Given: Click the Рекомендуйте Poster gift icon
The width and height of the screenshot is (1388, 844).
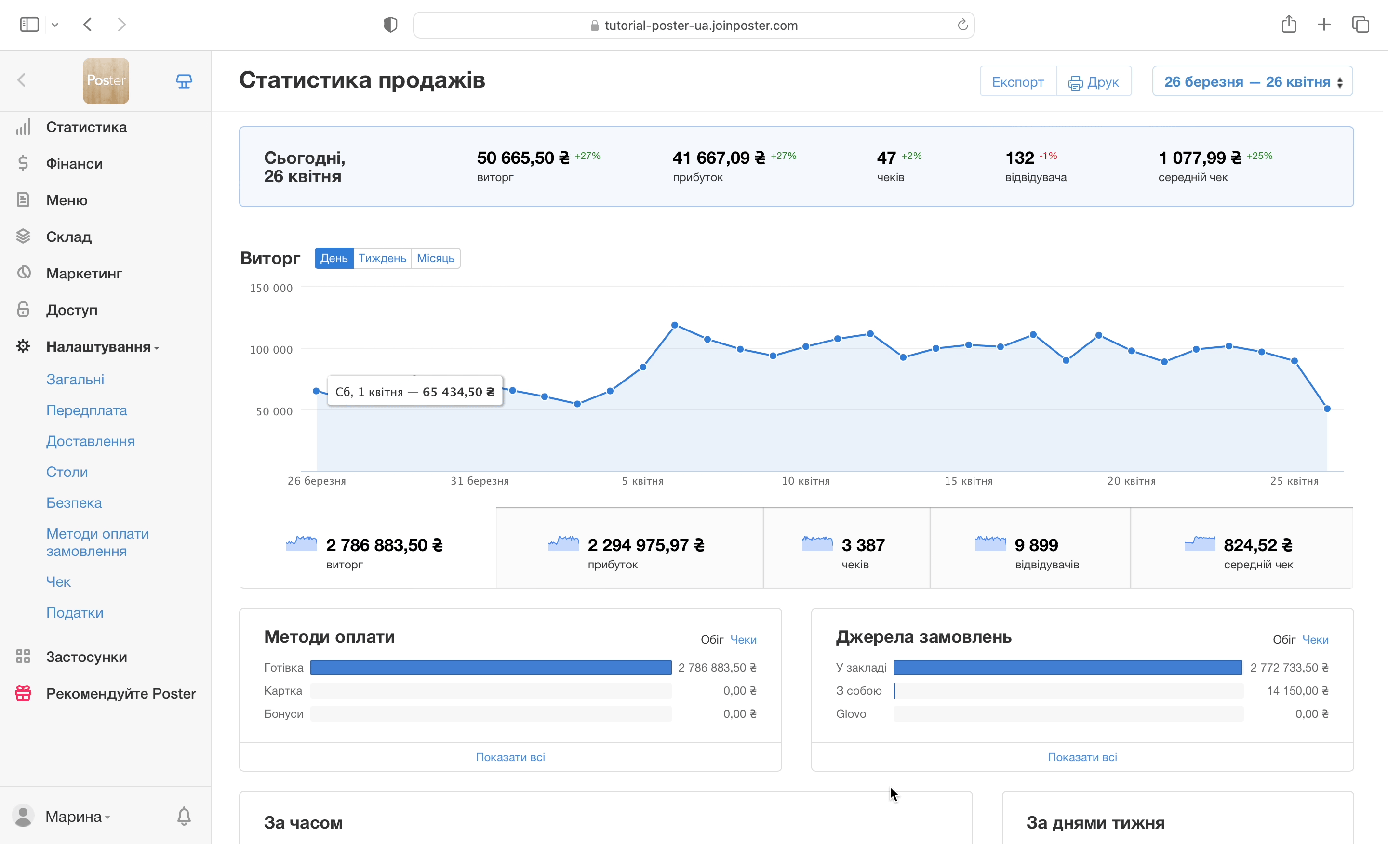Looking at the screenshot, I should pyautogui.click(x=23, y=693).
